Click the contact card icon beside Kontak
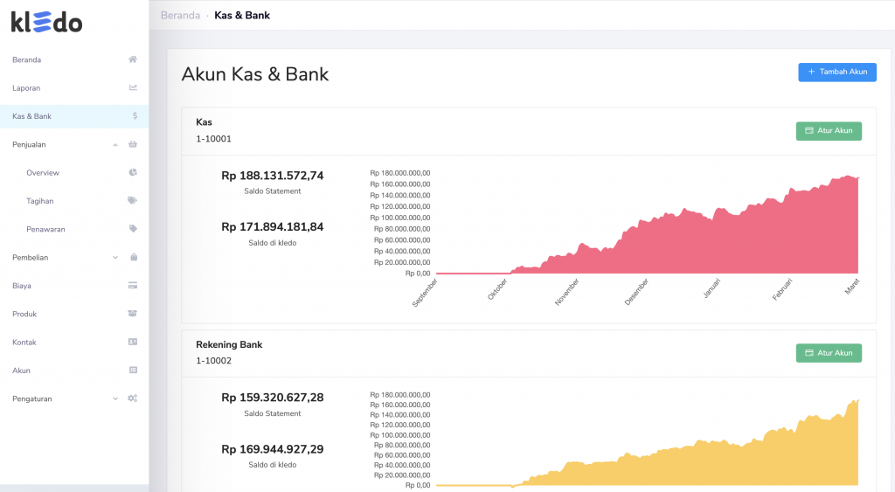Image resolution: width=895 pixels, height=492 pixels. pyautogui.click(x=133, y=342)
